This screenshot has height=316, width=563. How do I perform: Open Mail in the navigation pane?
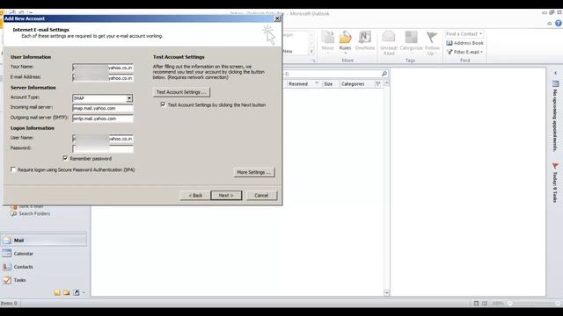tap(43, 240)
